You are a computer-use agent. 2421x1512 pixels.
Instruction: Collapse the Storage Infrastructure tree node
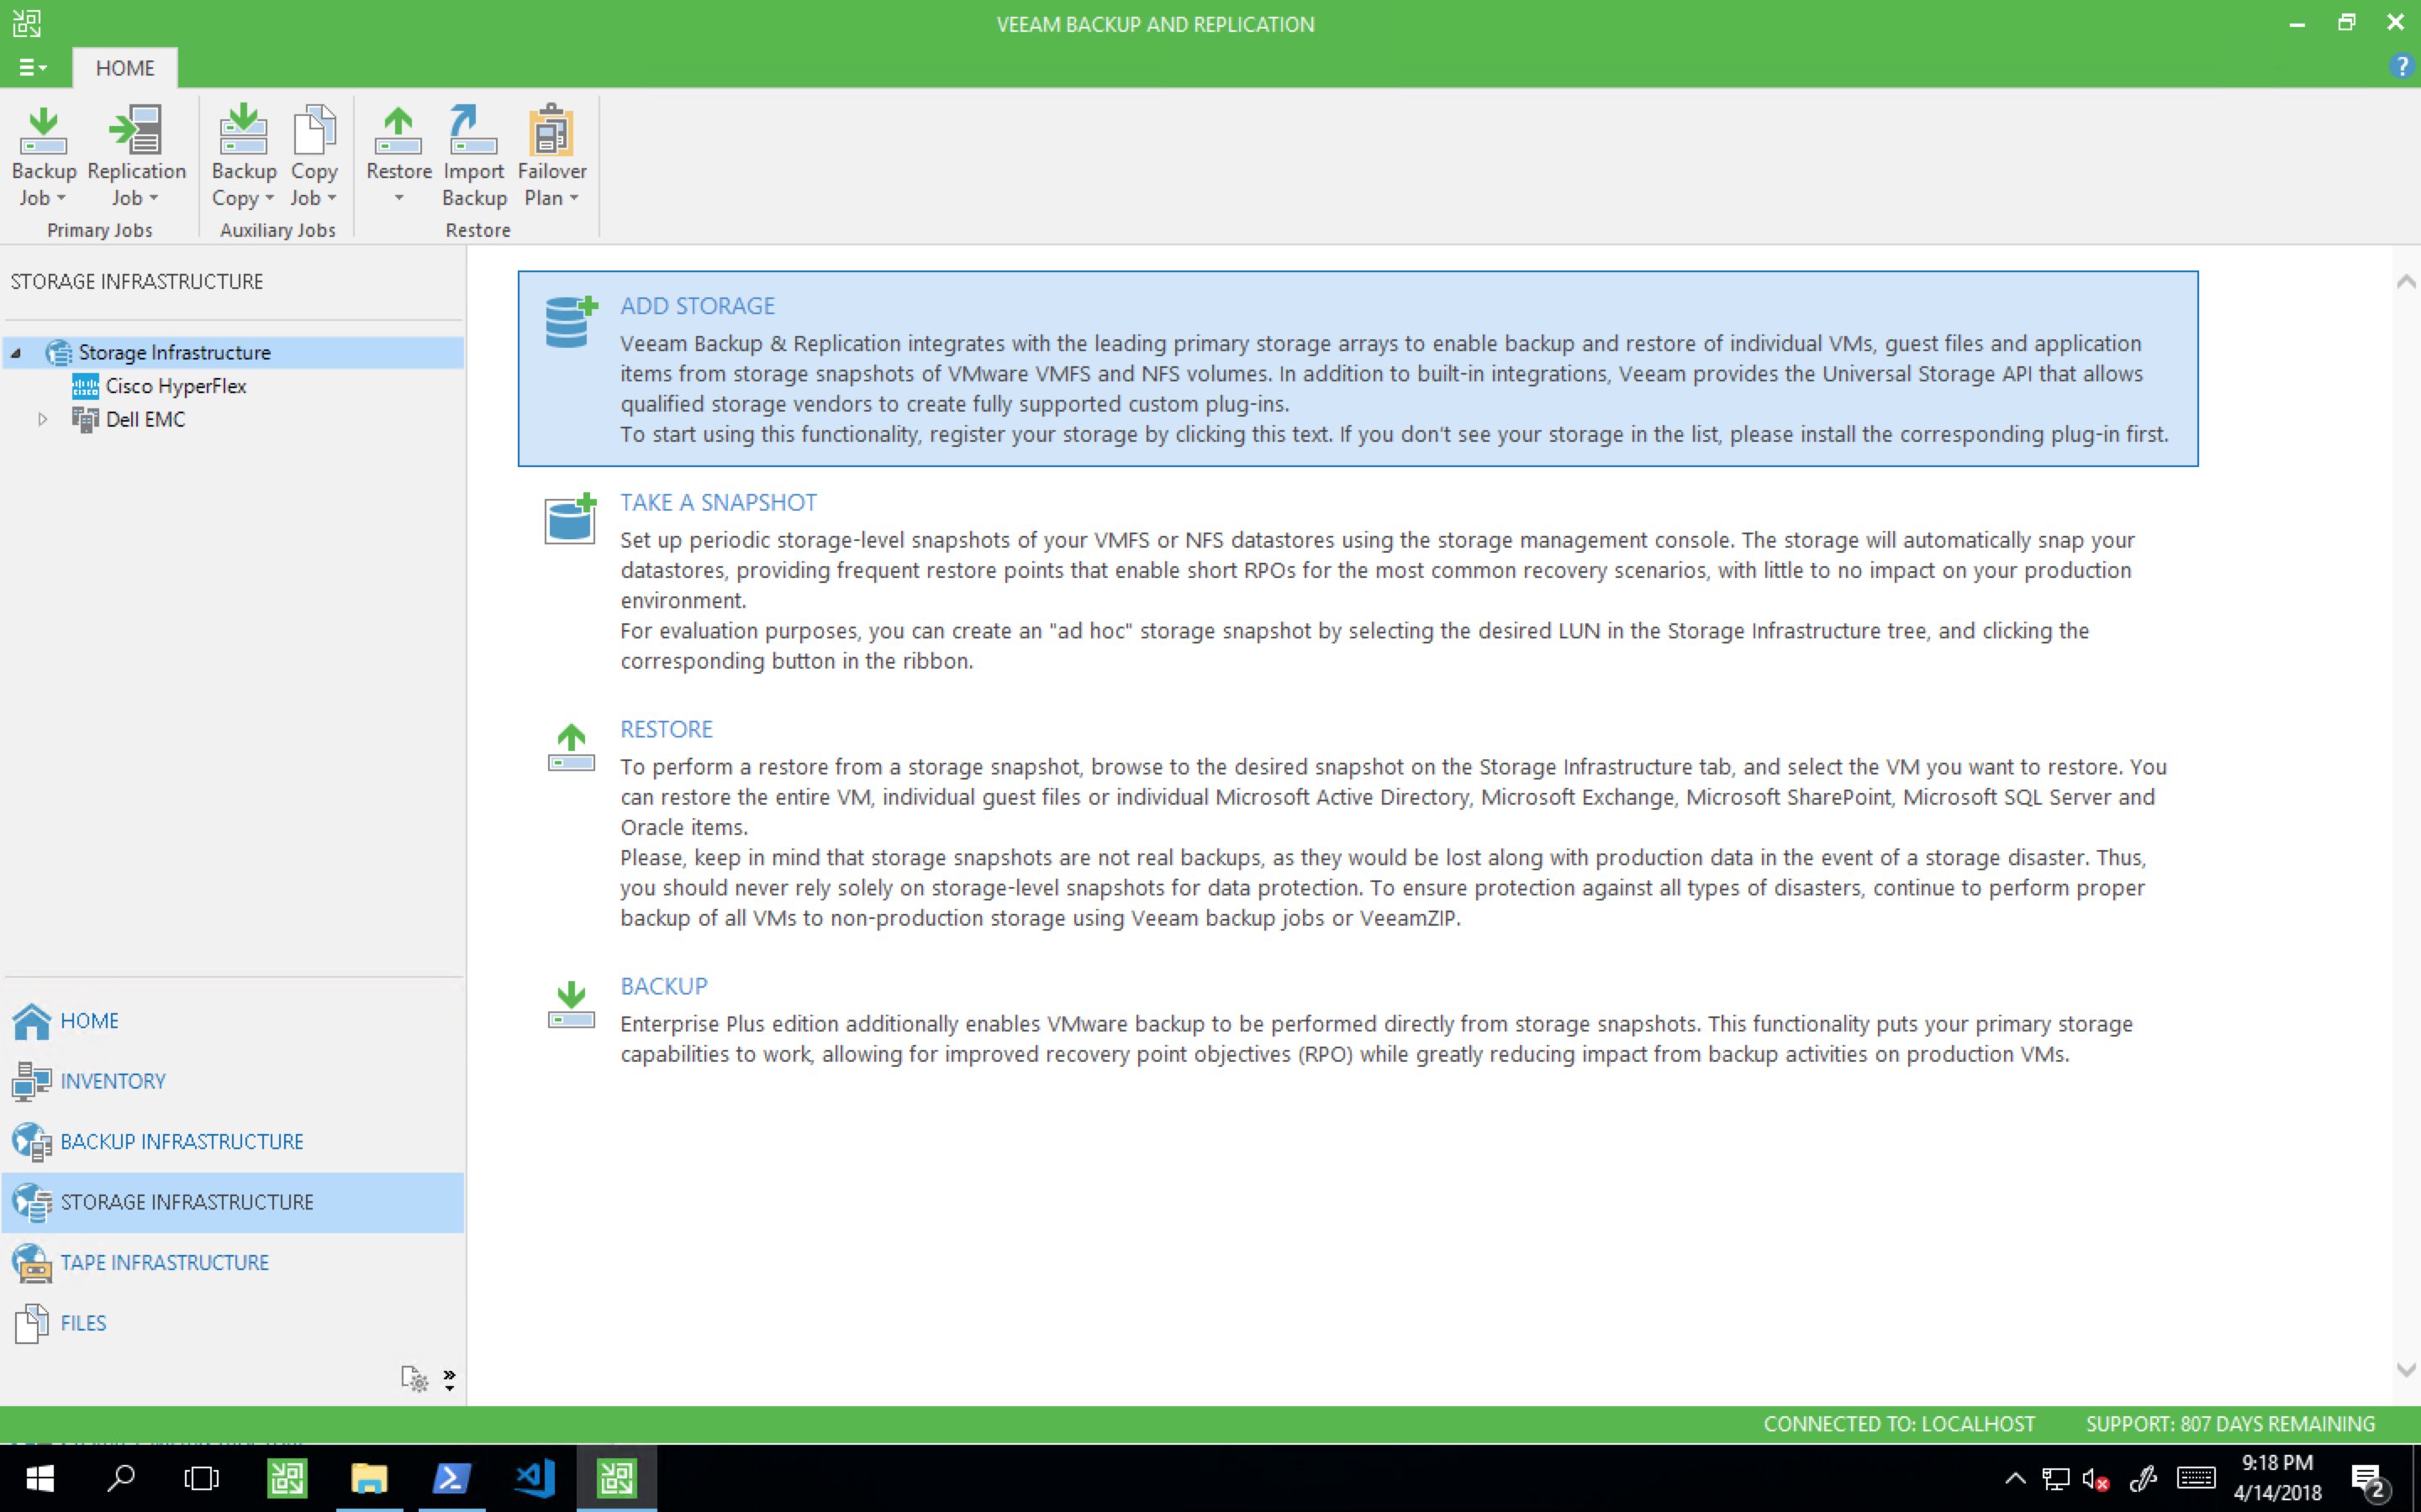coord(16,352)
